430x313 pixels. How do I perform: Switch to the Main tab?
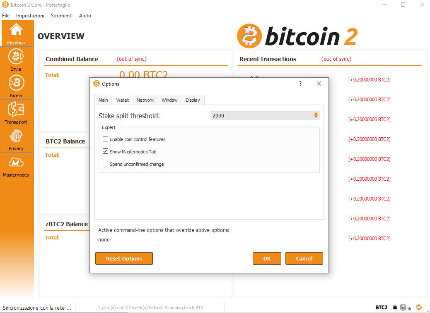coord(103,100)
